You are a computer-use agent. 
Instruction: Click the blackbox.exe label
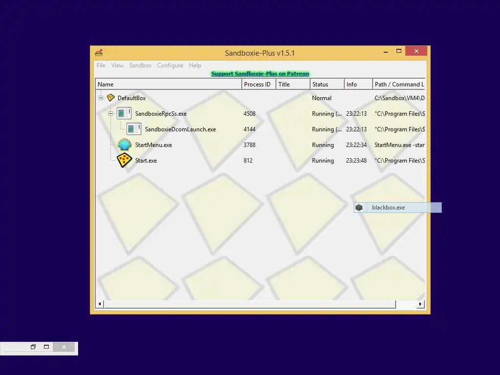[388, 208]
